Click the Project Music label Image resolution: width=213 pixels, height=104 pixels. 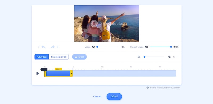pyautogui.click(x=137, y=47)
